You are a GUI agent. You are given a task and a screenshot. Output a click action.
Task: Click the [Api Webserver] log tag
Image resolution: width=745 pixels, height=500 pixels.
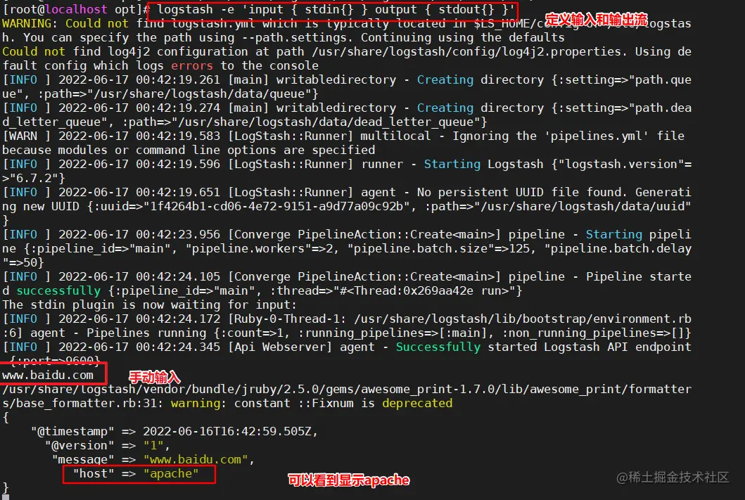pos(280,347)
